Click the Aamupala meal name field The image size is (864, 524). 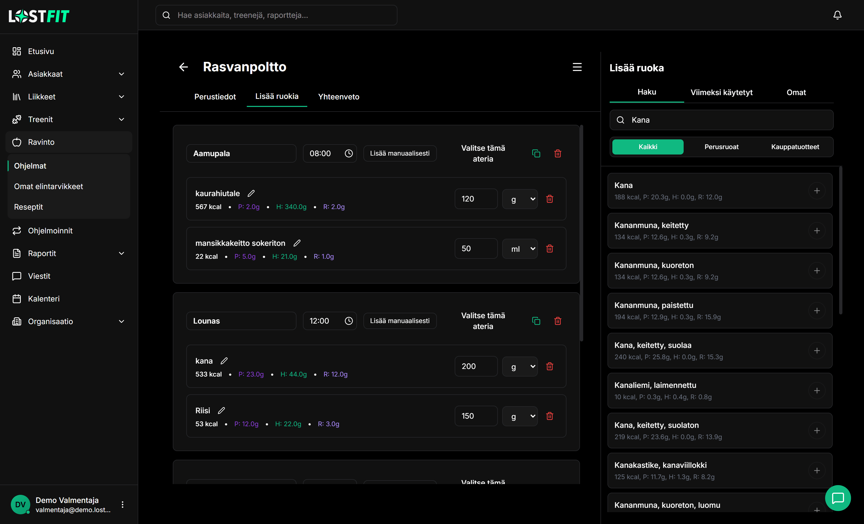coord(241,153)
